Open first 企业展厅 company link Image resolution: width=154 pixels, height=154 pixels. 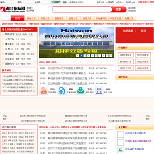click(x=136, y=133)
